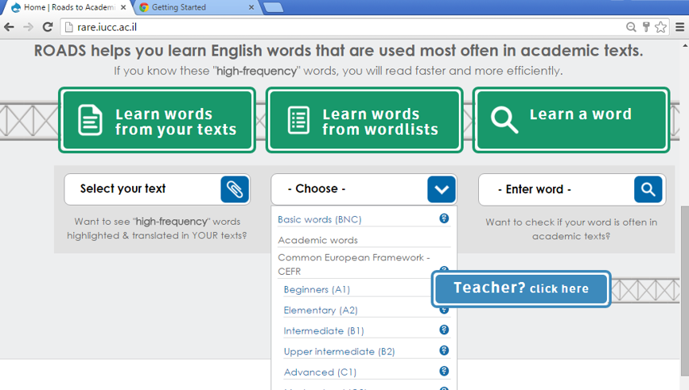Click the key icon in address bar
The height and width of the screenshot is (390, 689).
tap(646, 27)
